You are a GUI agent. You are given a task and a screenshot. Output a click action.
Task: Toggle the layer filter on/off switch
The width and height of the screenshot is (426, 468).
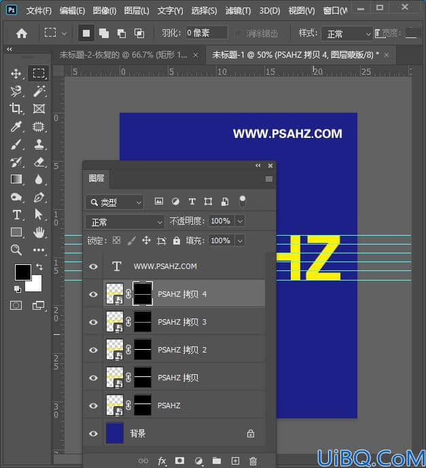[x=243, y=201]
